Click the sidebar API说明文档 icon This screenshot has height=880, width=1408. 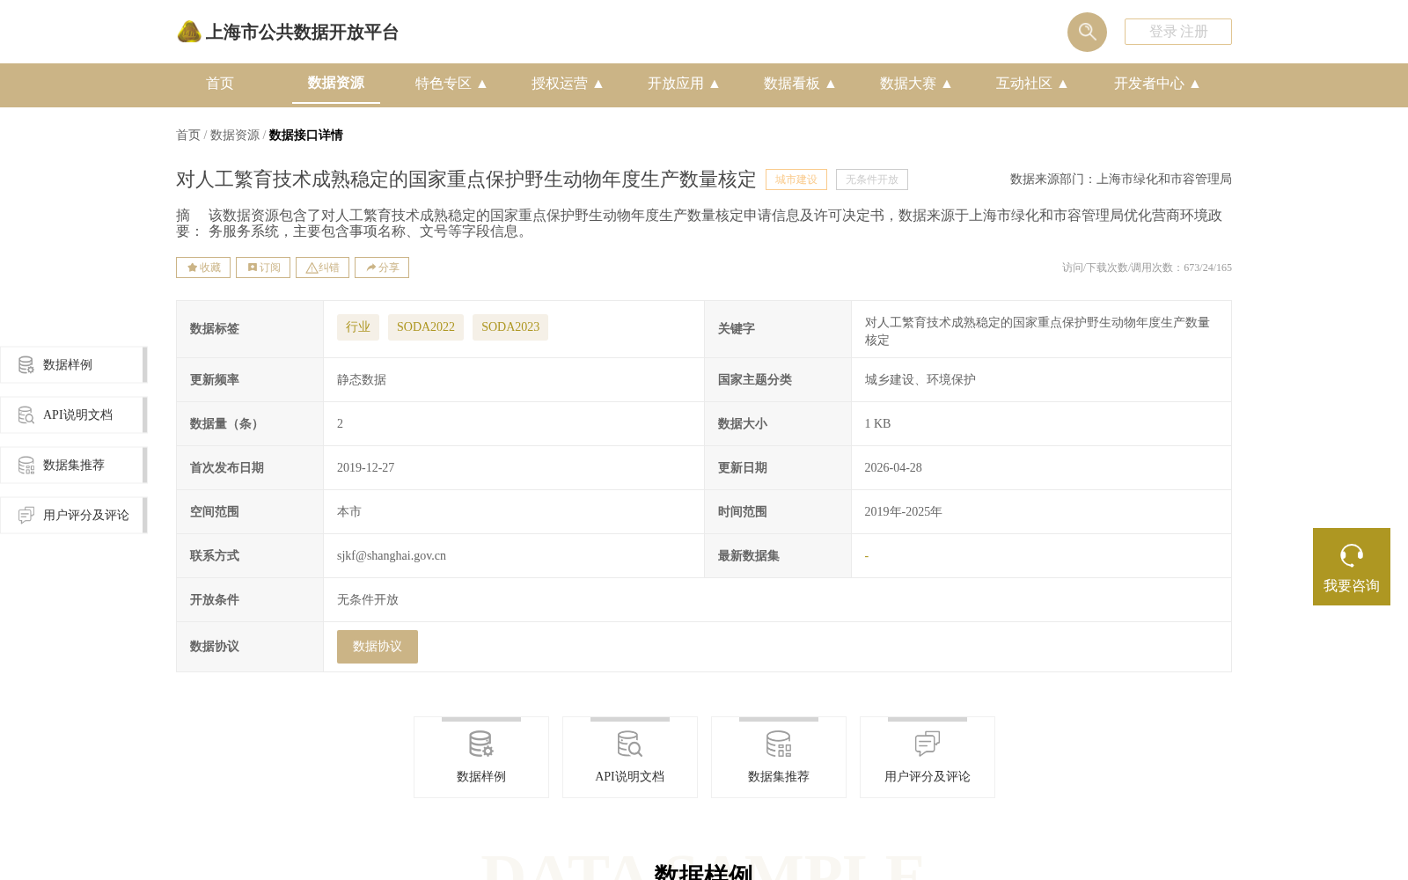(26, 415)
